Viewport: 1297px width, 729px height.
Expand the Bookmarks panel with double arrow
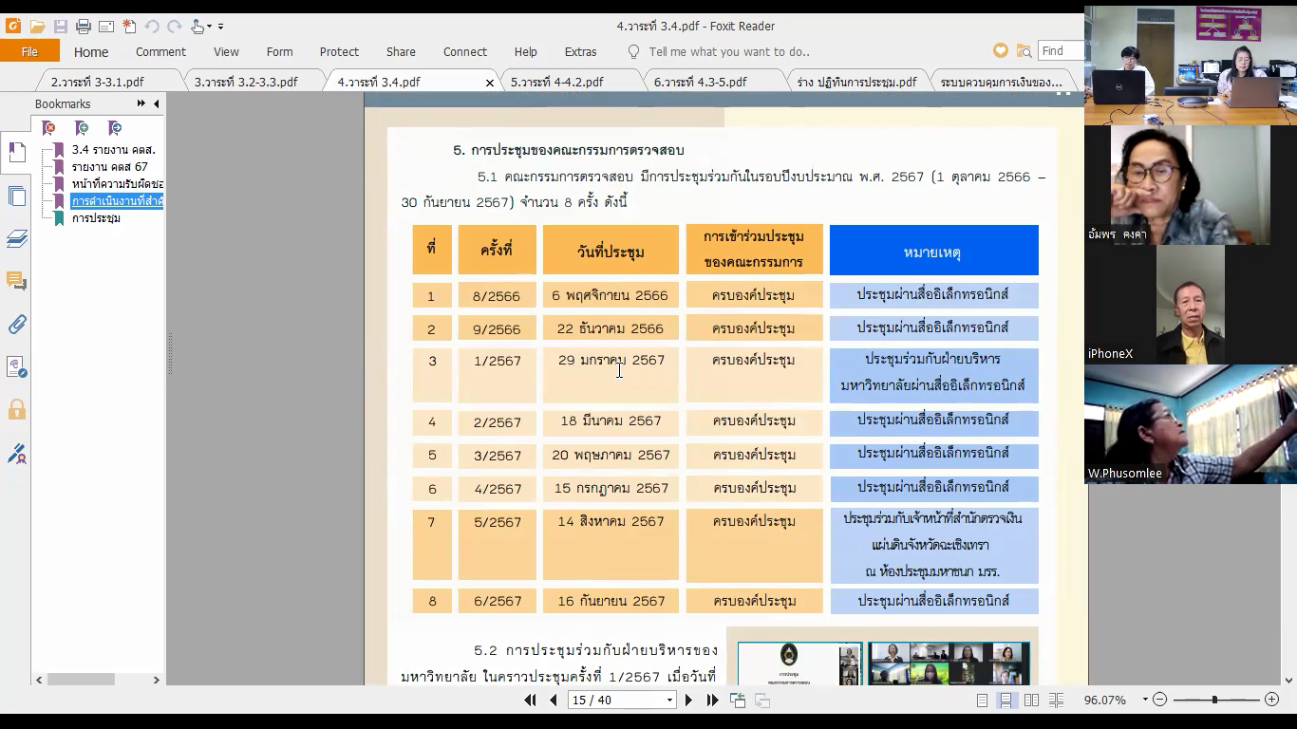click(141, 103)
